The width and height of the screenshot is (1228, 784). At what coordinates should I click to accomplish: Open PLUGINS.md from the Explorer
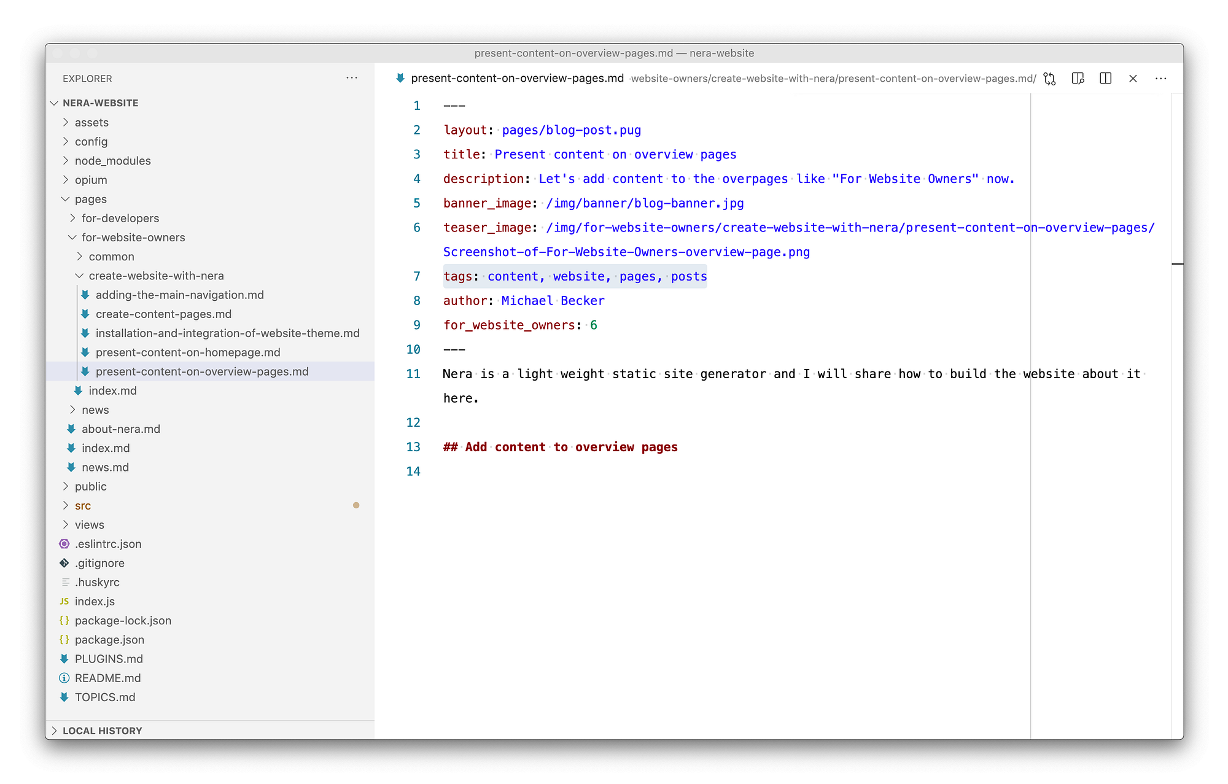pos(109,659)
